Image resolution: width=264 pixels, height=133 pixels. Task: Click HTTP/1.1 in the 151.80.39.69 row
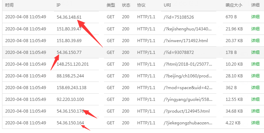(x=146, y=40)
